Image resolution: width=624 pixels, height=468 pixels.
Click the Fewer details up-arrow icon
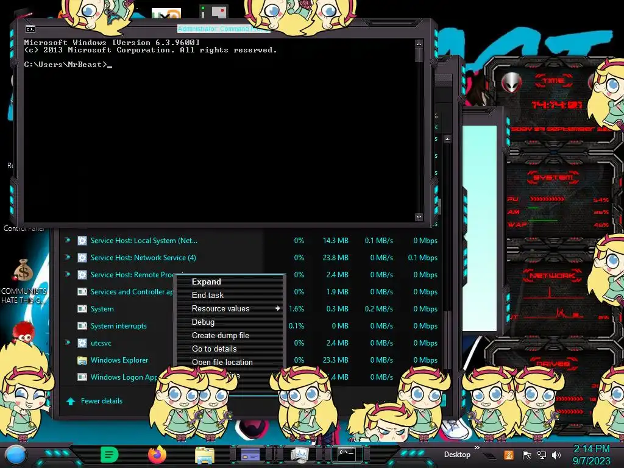click(x=71, y=401)
